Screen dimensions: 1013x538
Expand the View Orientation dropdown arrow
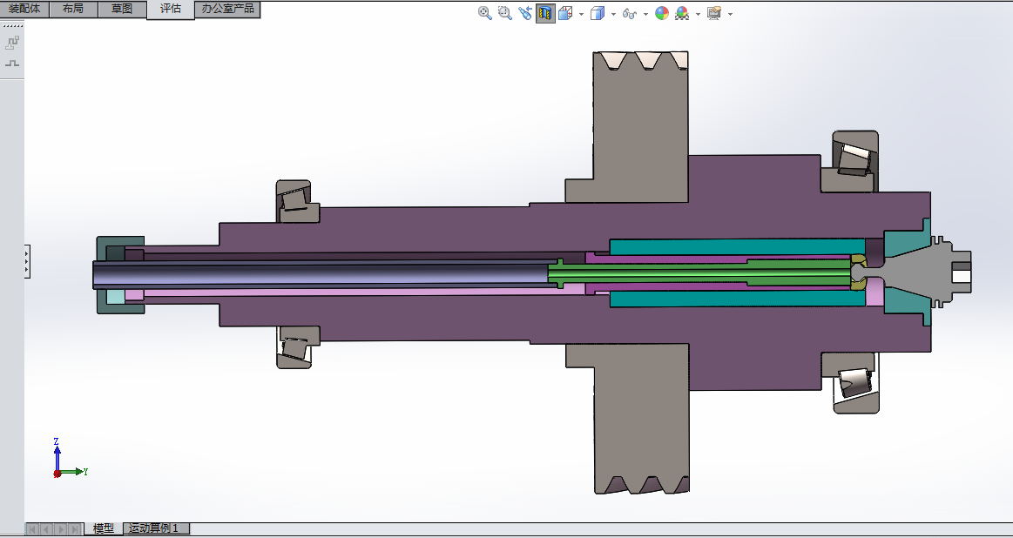[x=581, y=14]
